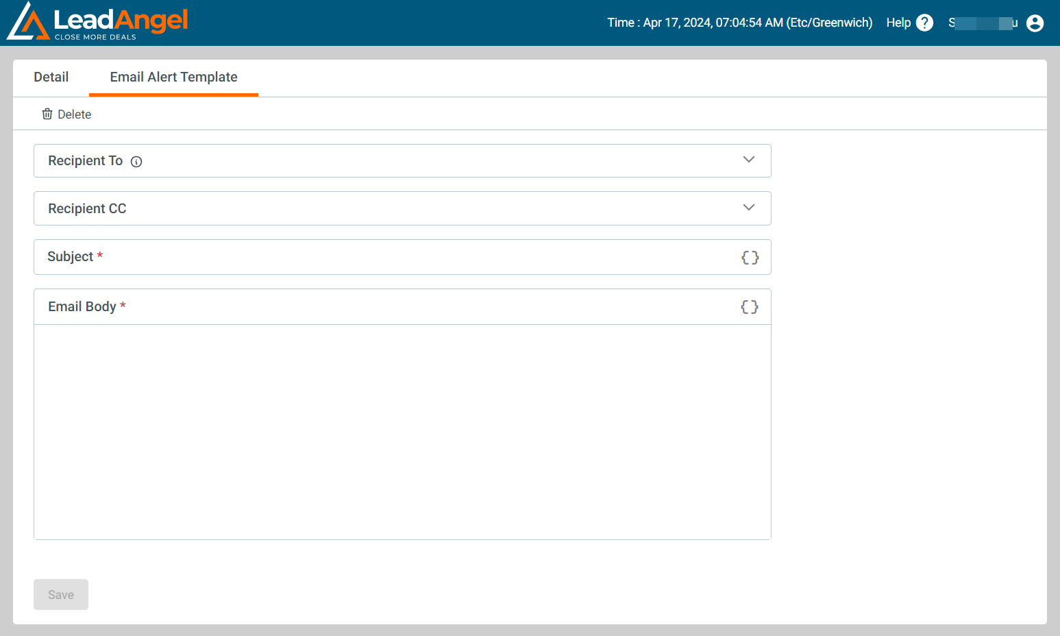Click the Recipient CC field label
The width and height of the screenshot is (1060, 636).
pos(87,208)
